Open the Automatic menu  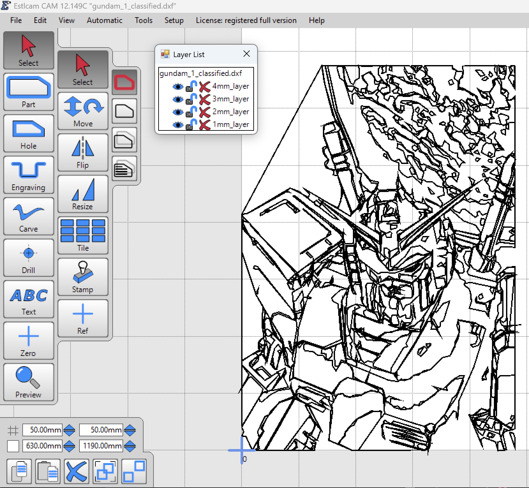pyautogui.click(x=104, y=20)
